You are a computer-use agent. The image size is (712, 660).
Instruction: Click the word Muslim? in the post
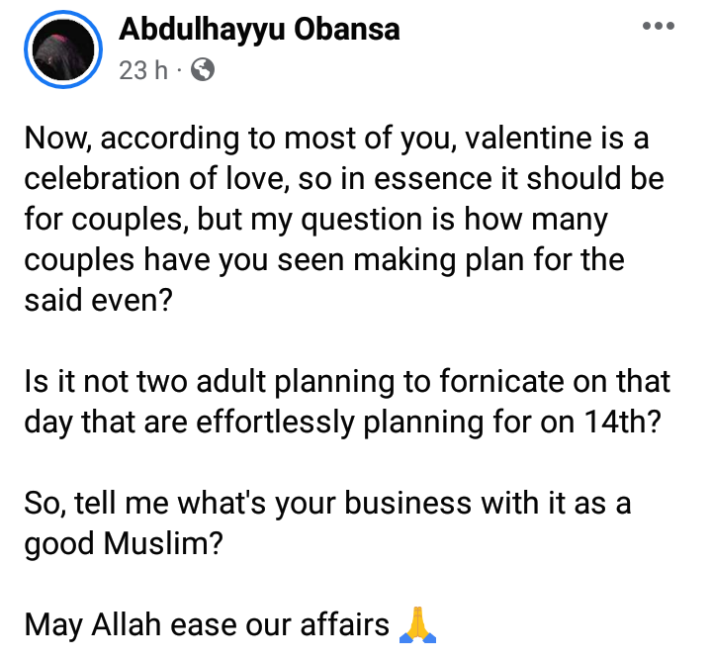coord(163,543)
